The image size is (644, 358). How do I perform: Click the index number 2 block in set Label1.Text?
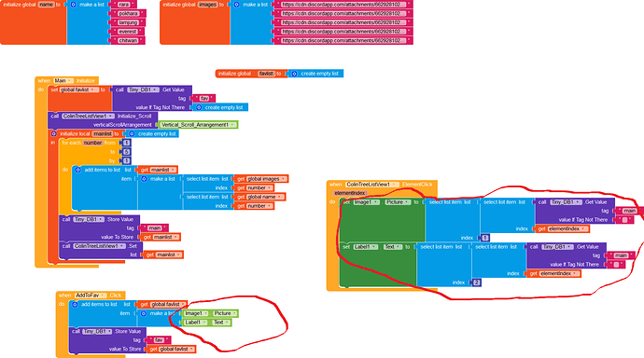click(476, 282)
